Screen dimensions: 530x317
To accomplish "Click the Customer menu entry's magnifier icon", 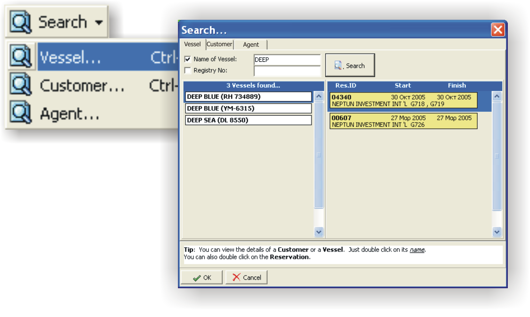I will pos(21,84).
